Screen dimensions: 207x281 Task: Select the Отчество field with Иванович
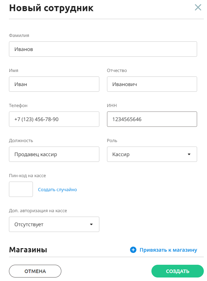coord(152,84)
